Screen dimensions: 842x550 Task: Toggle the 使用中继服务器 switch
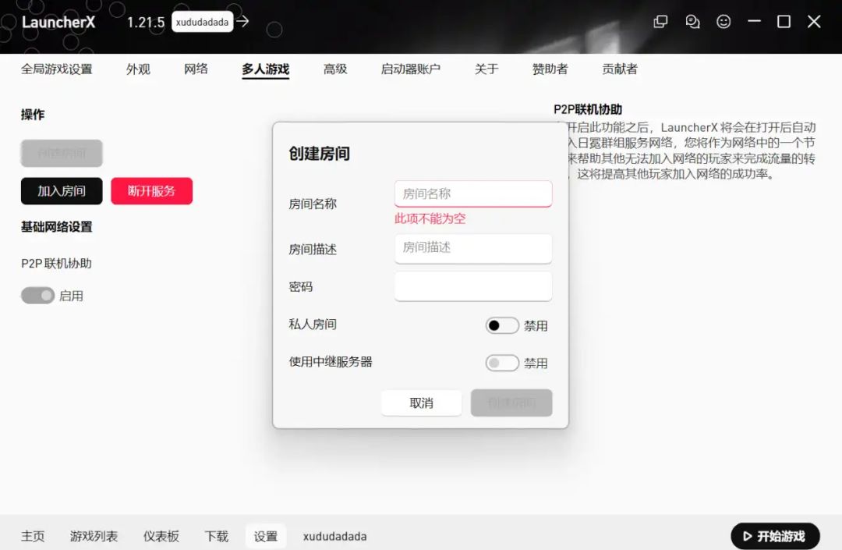[501, 363]
